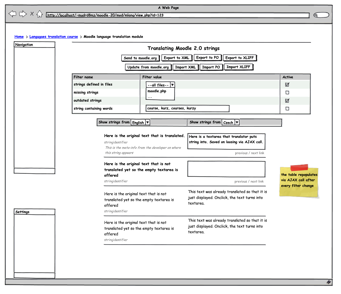Open the English source language dropdown
341x294 pixels.
coord(140,122)
